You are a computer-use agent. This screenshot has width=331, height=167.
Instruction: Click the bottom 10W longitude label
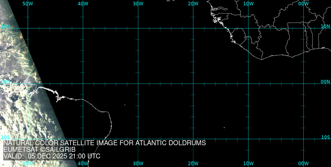pyautogui.click(x=248, y=163)
